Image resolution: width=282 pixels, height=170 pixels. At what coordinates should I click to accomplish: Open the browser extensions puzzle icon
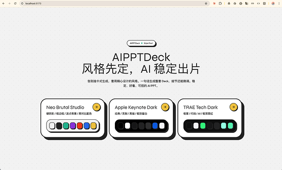(x=221, y=3)
